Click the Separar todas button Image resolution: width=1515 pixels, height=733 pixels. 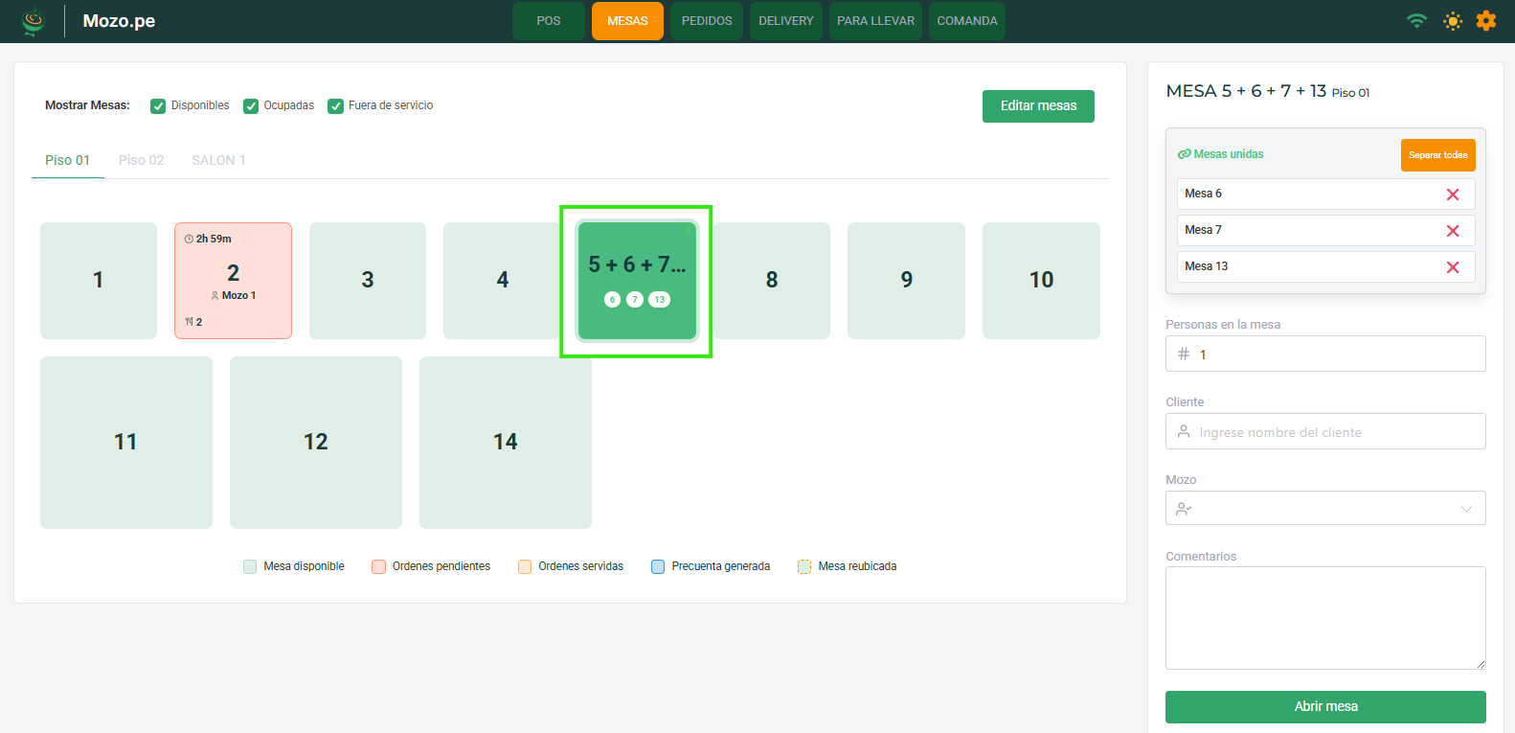point(1436,155)
